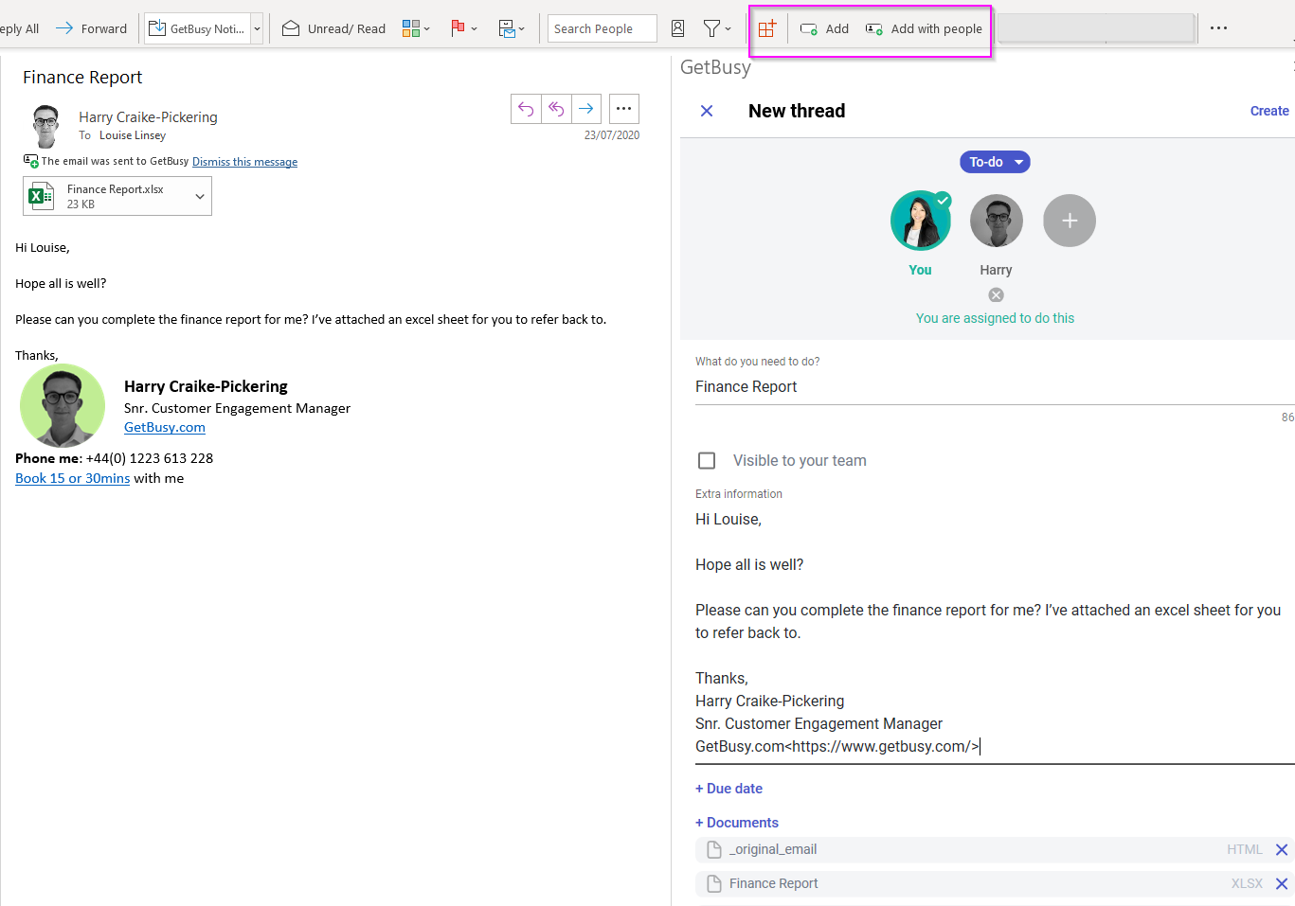Remove the Finance Report XLSX document
This screenshot has width=1295, height=906.
[x=1282, y=883]
